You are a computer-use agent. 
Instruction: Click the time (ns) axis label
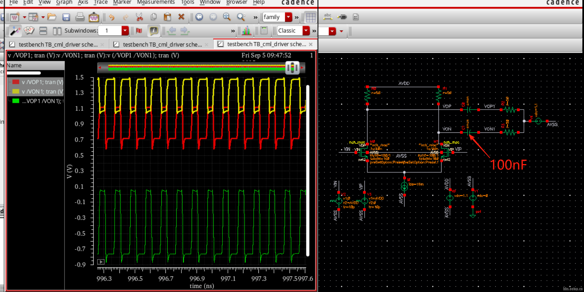(202, 286)
